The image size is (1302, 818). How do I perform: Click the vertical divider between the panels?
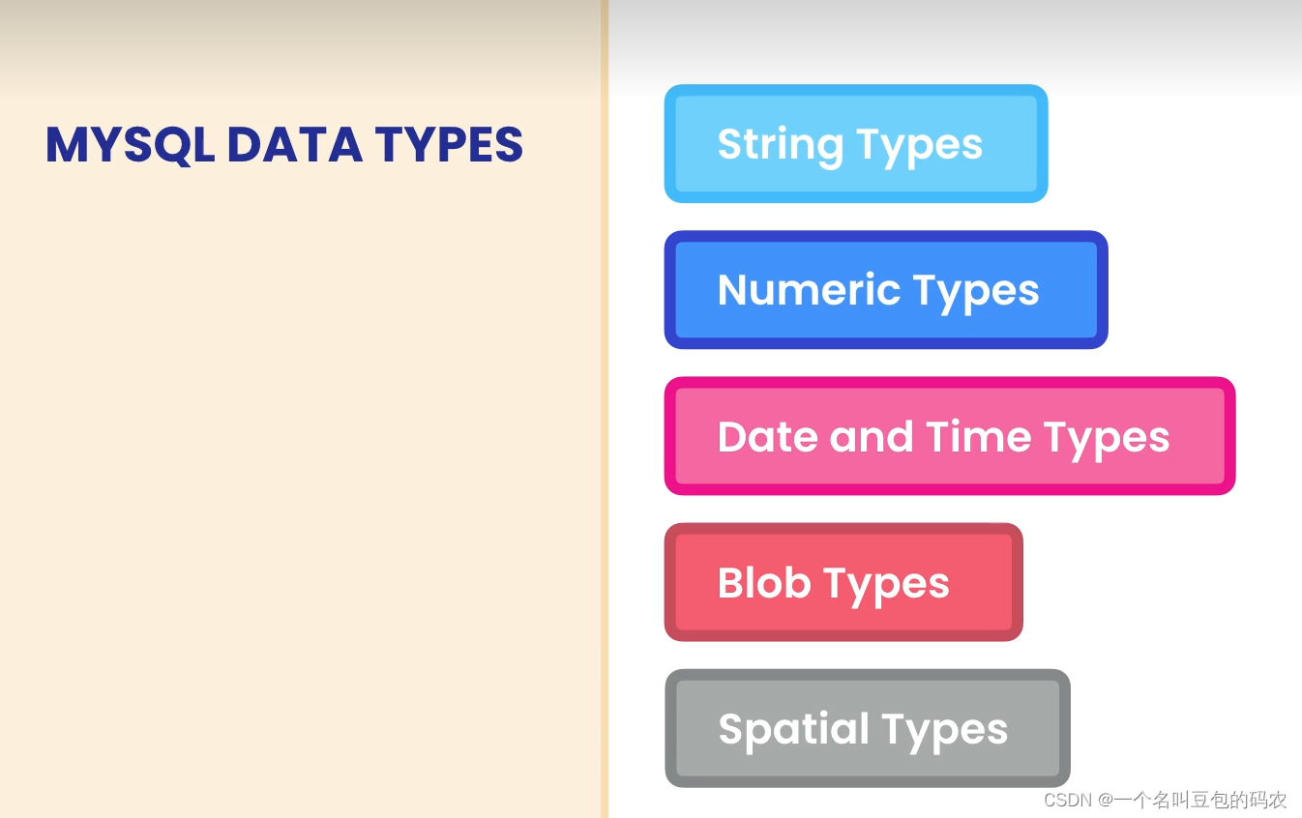(605, 409)
